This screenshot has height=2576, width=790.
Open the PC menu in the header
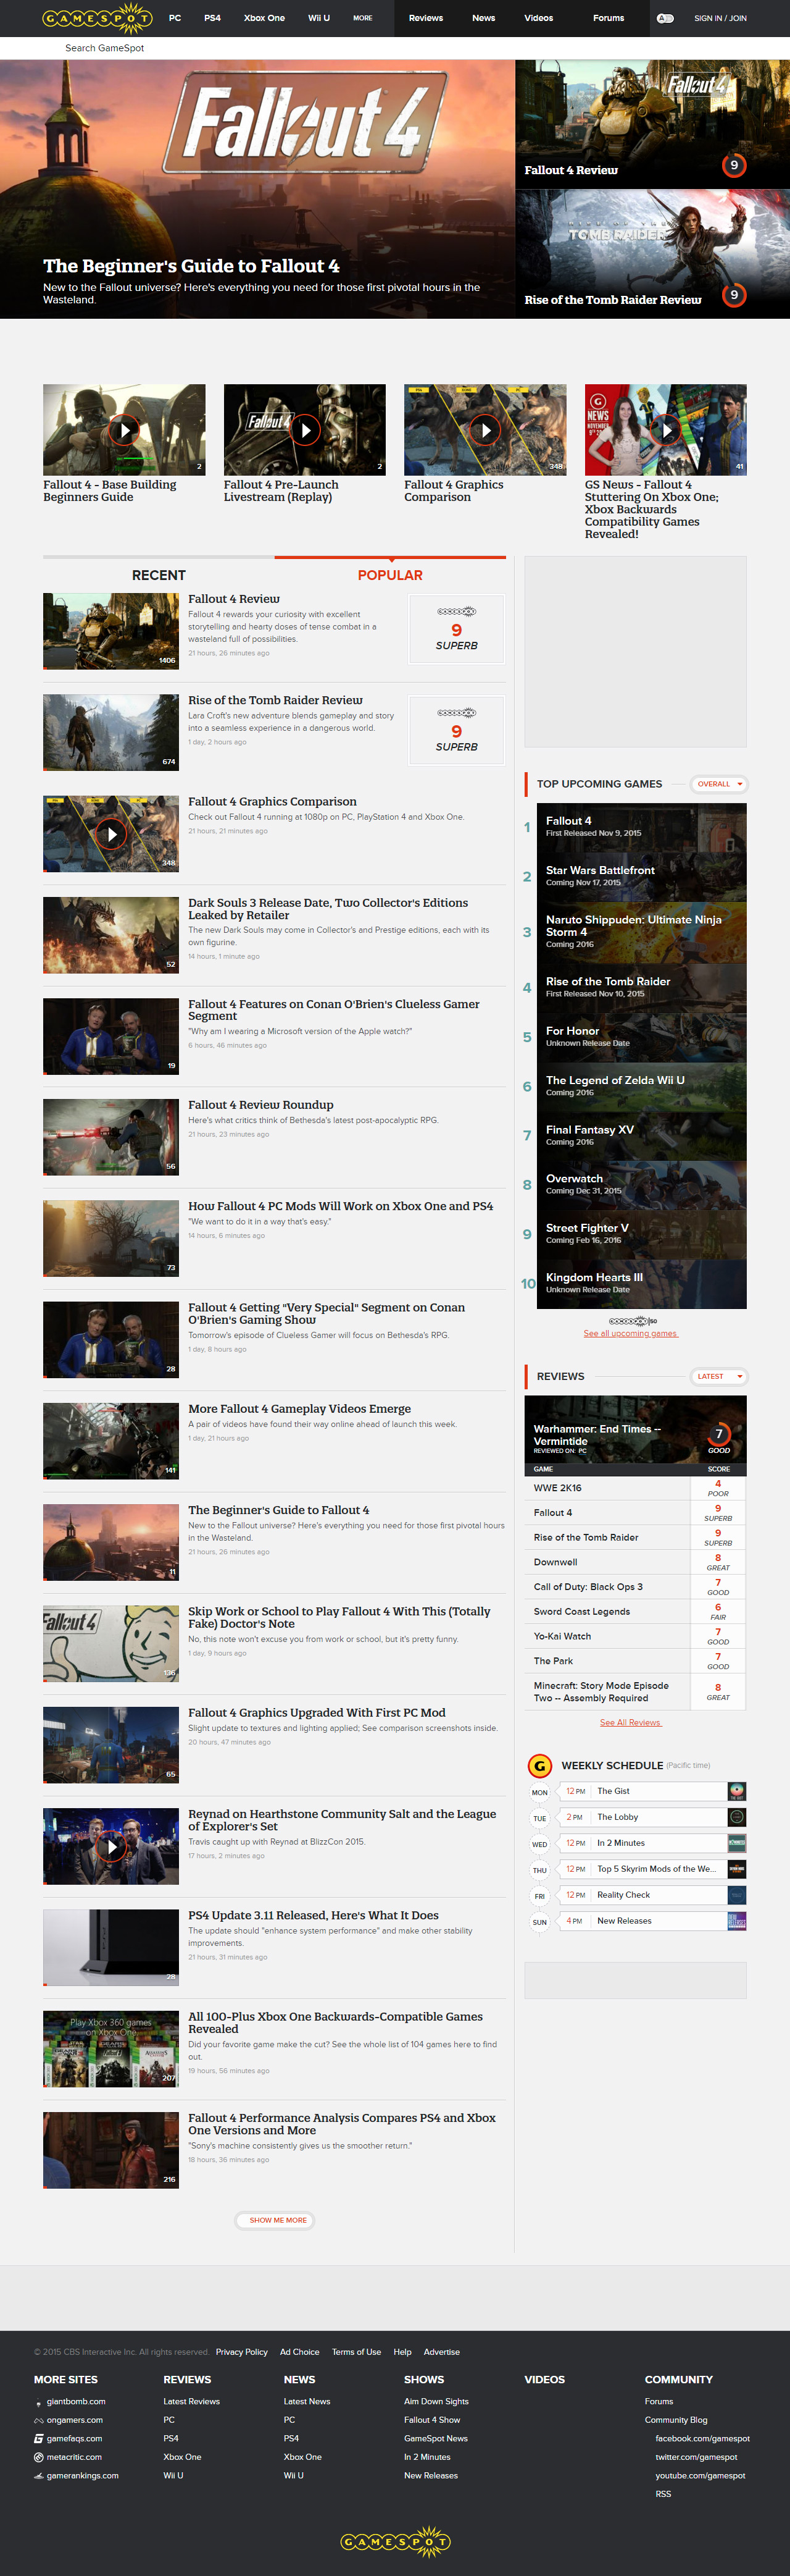click(x=175, y=18)
